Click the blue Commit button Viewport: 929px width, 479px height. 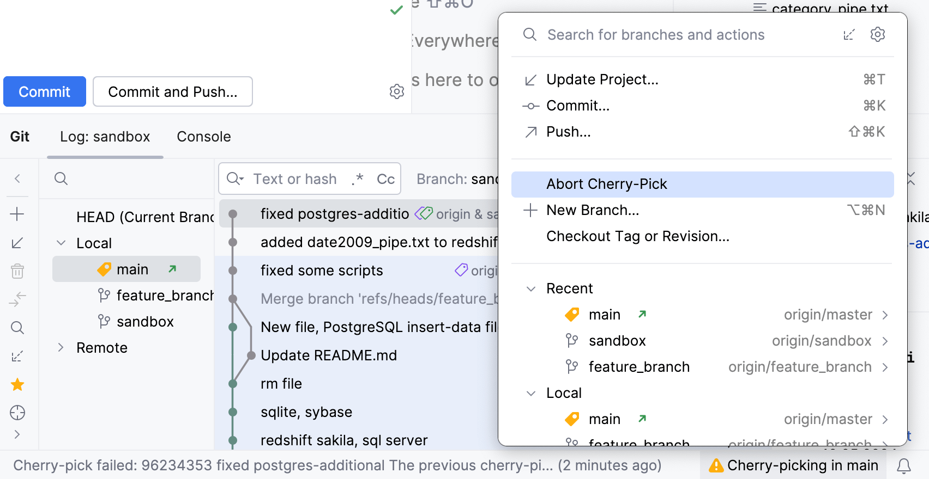point(45,91)
